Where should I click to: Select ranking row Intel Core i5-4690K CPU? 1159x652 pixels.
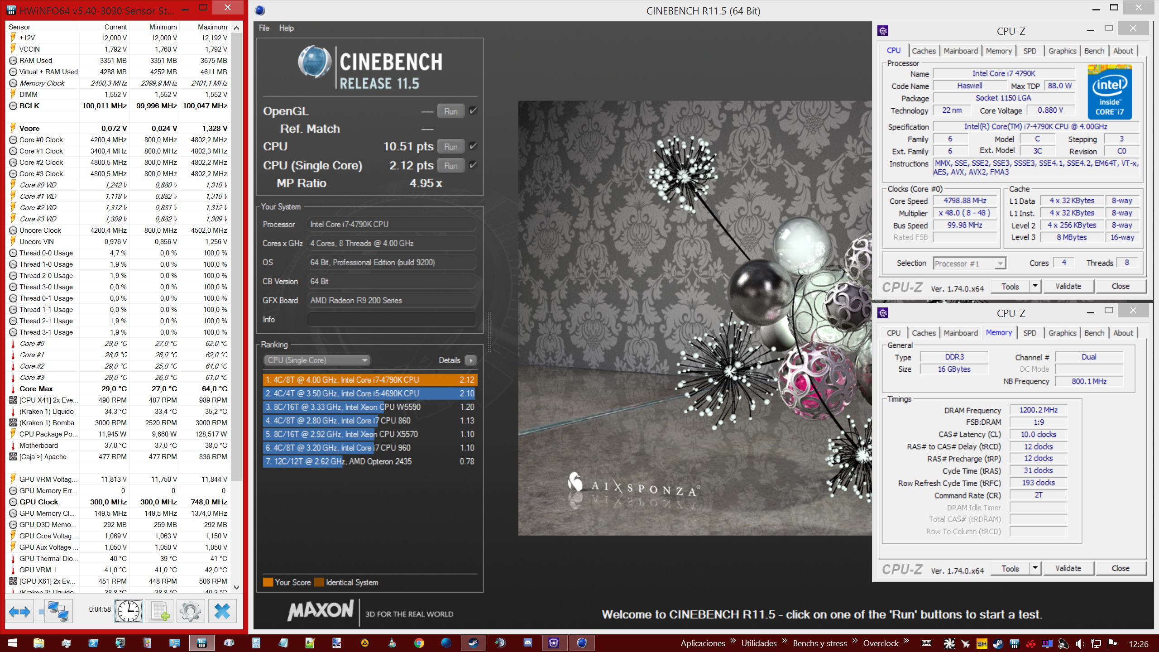pos(369,393)
